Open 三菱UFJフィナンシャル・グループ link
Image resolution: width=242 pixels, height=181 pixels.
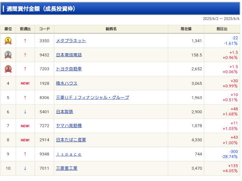(92, 98)
